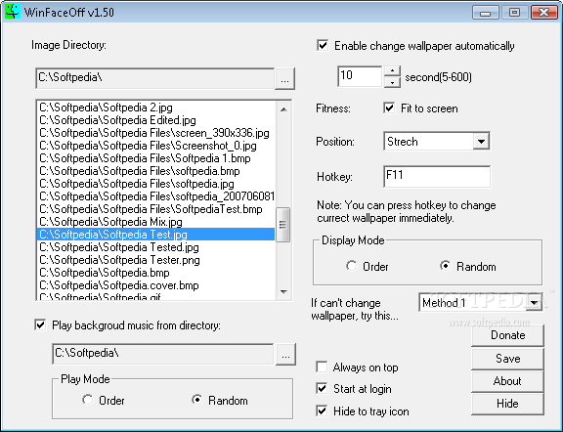Open the Method 1 dropdown
The image size is (563, 432).
pyautogui.click(x=481, y=303)
